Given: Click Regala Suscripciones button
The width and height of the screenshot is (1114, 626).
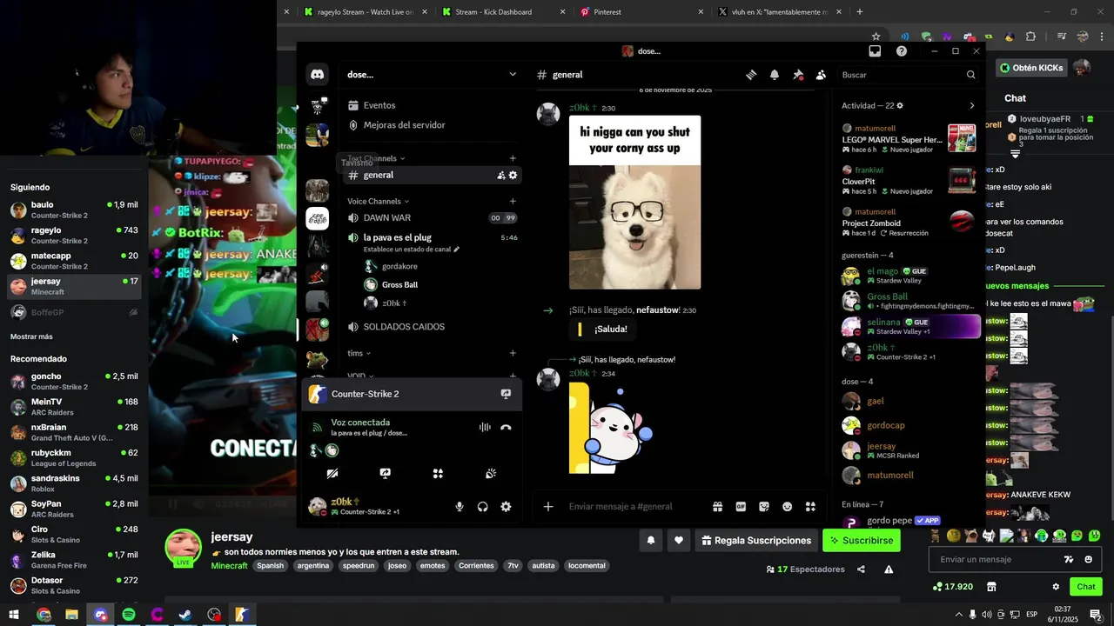Looking at the screenshot, I should 757,540.
